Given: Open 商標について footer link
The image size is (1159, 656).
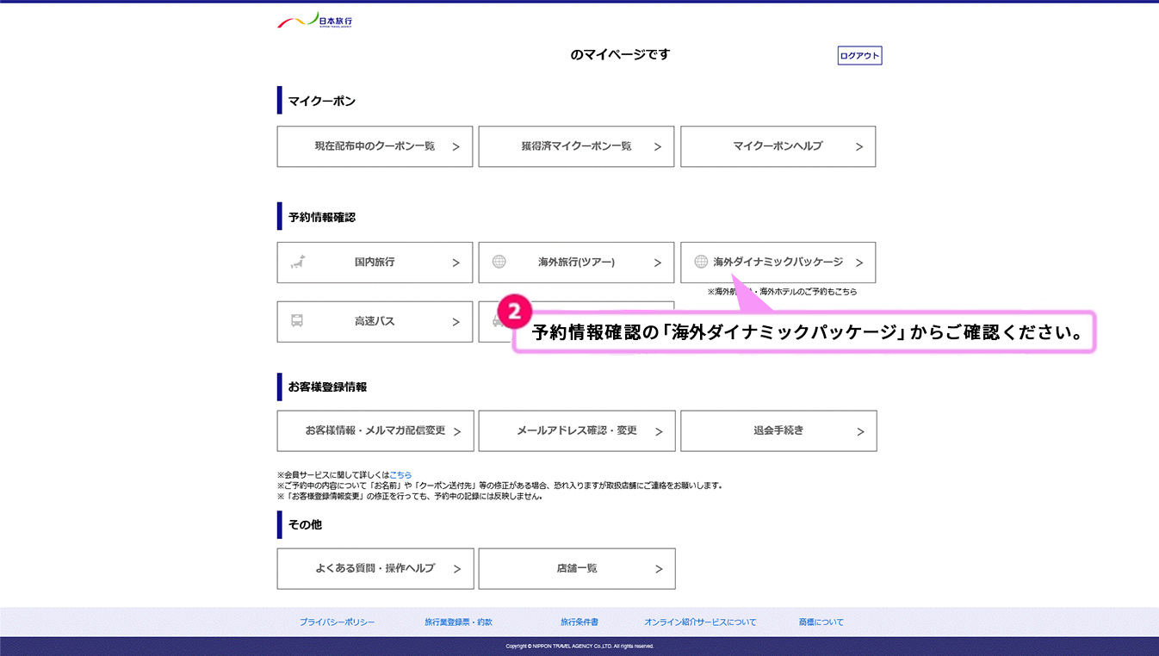Looking at the screenshot, I should pos(821,622).
